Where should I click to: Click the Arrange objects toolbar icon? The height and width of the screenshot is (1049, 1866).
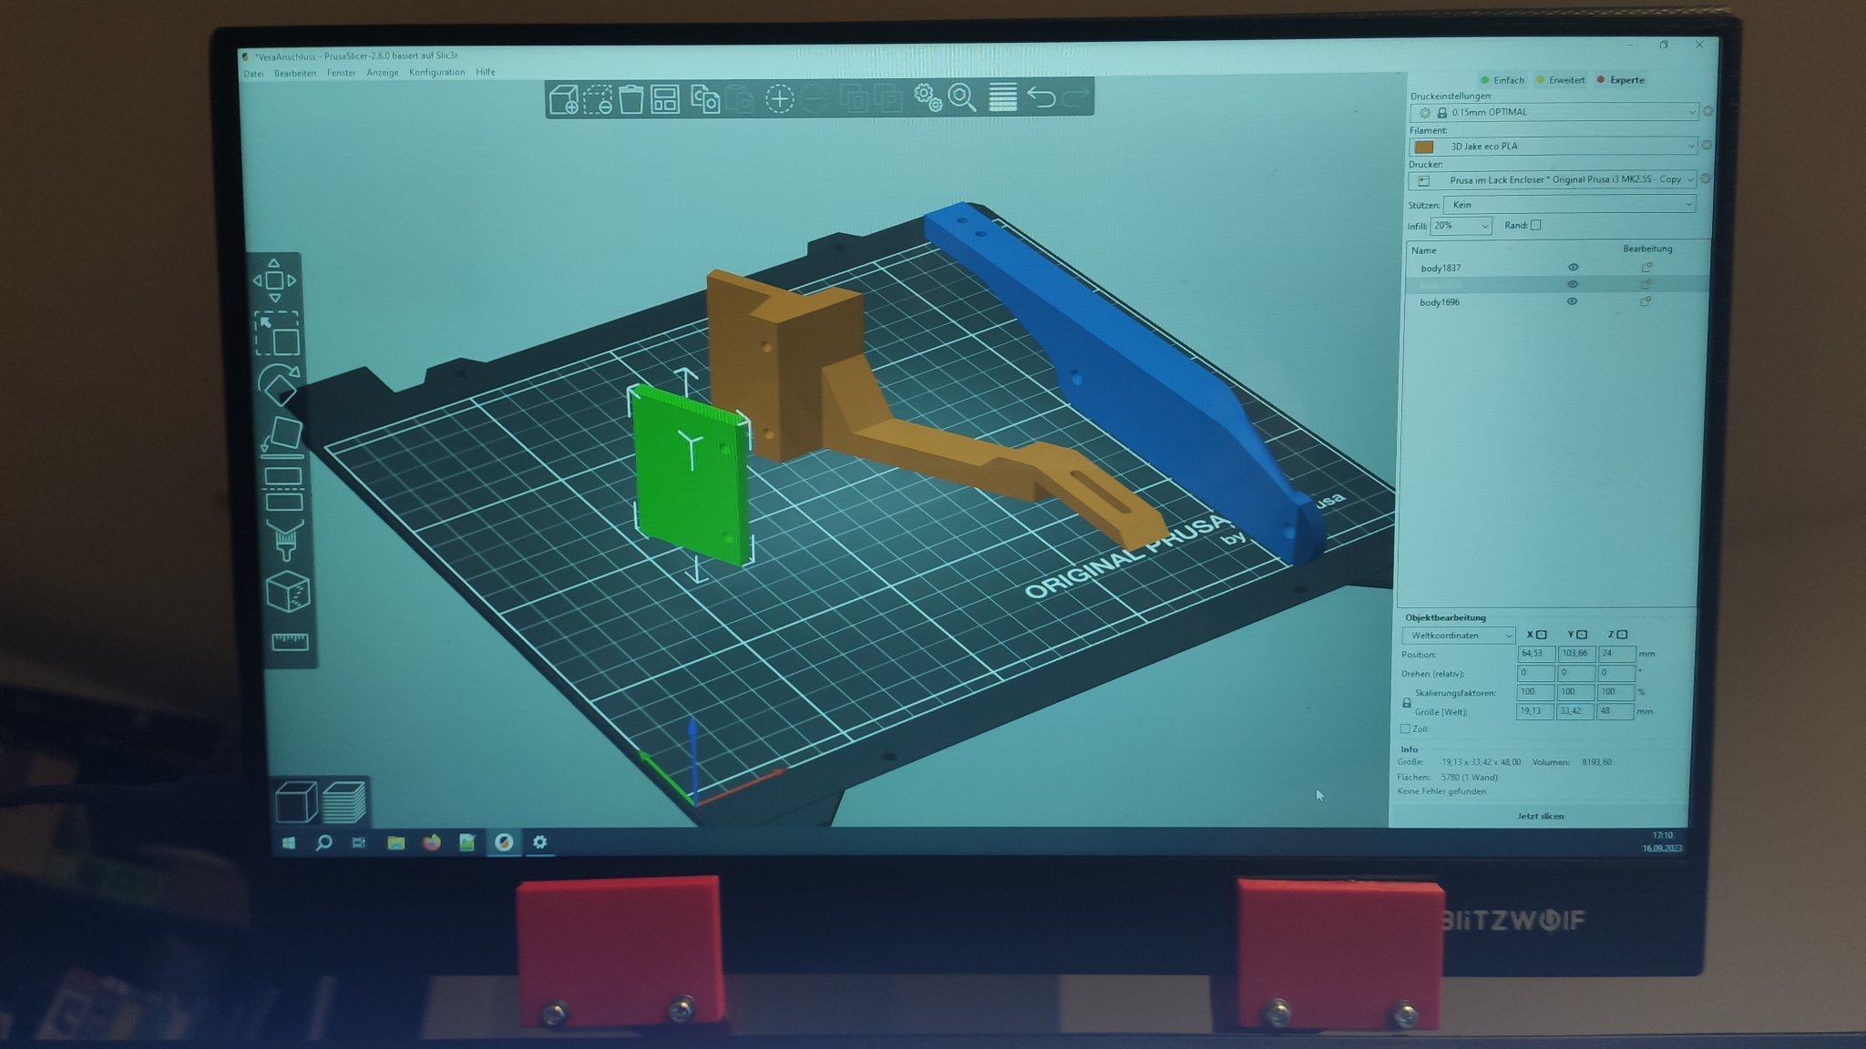665,98
